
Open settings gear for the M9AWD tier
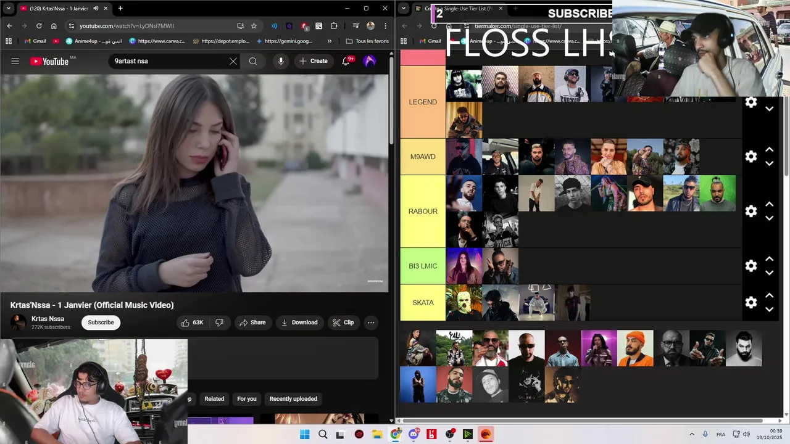click(751, 157)
